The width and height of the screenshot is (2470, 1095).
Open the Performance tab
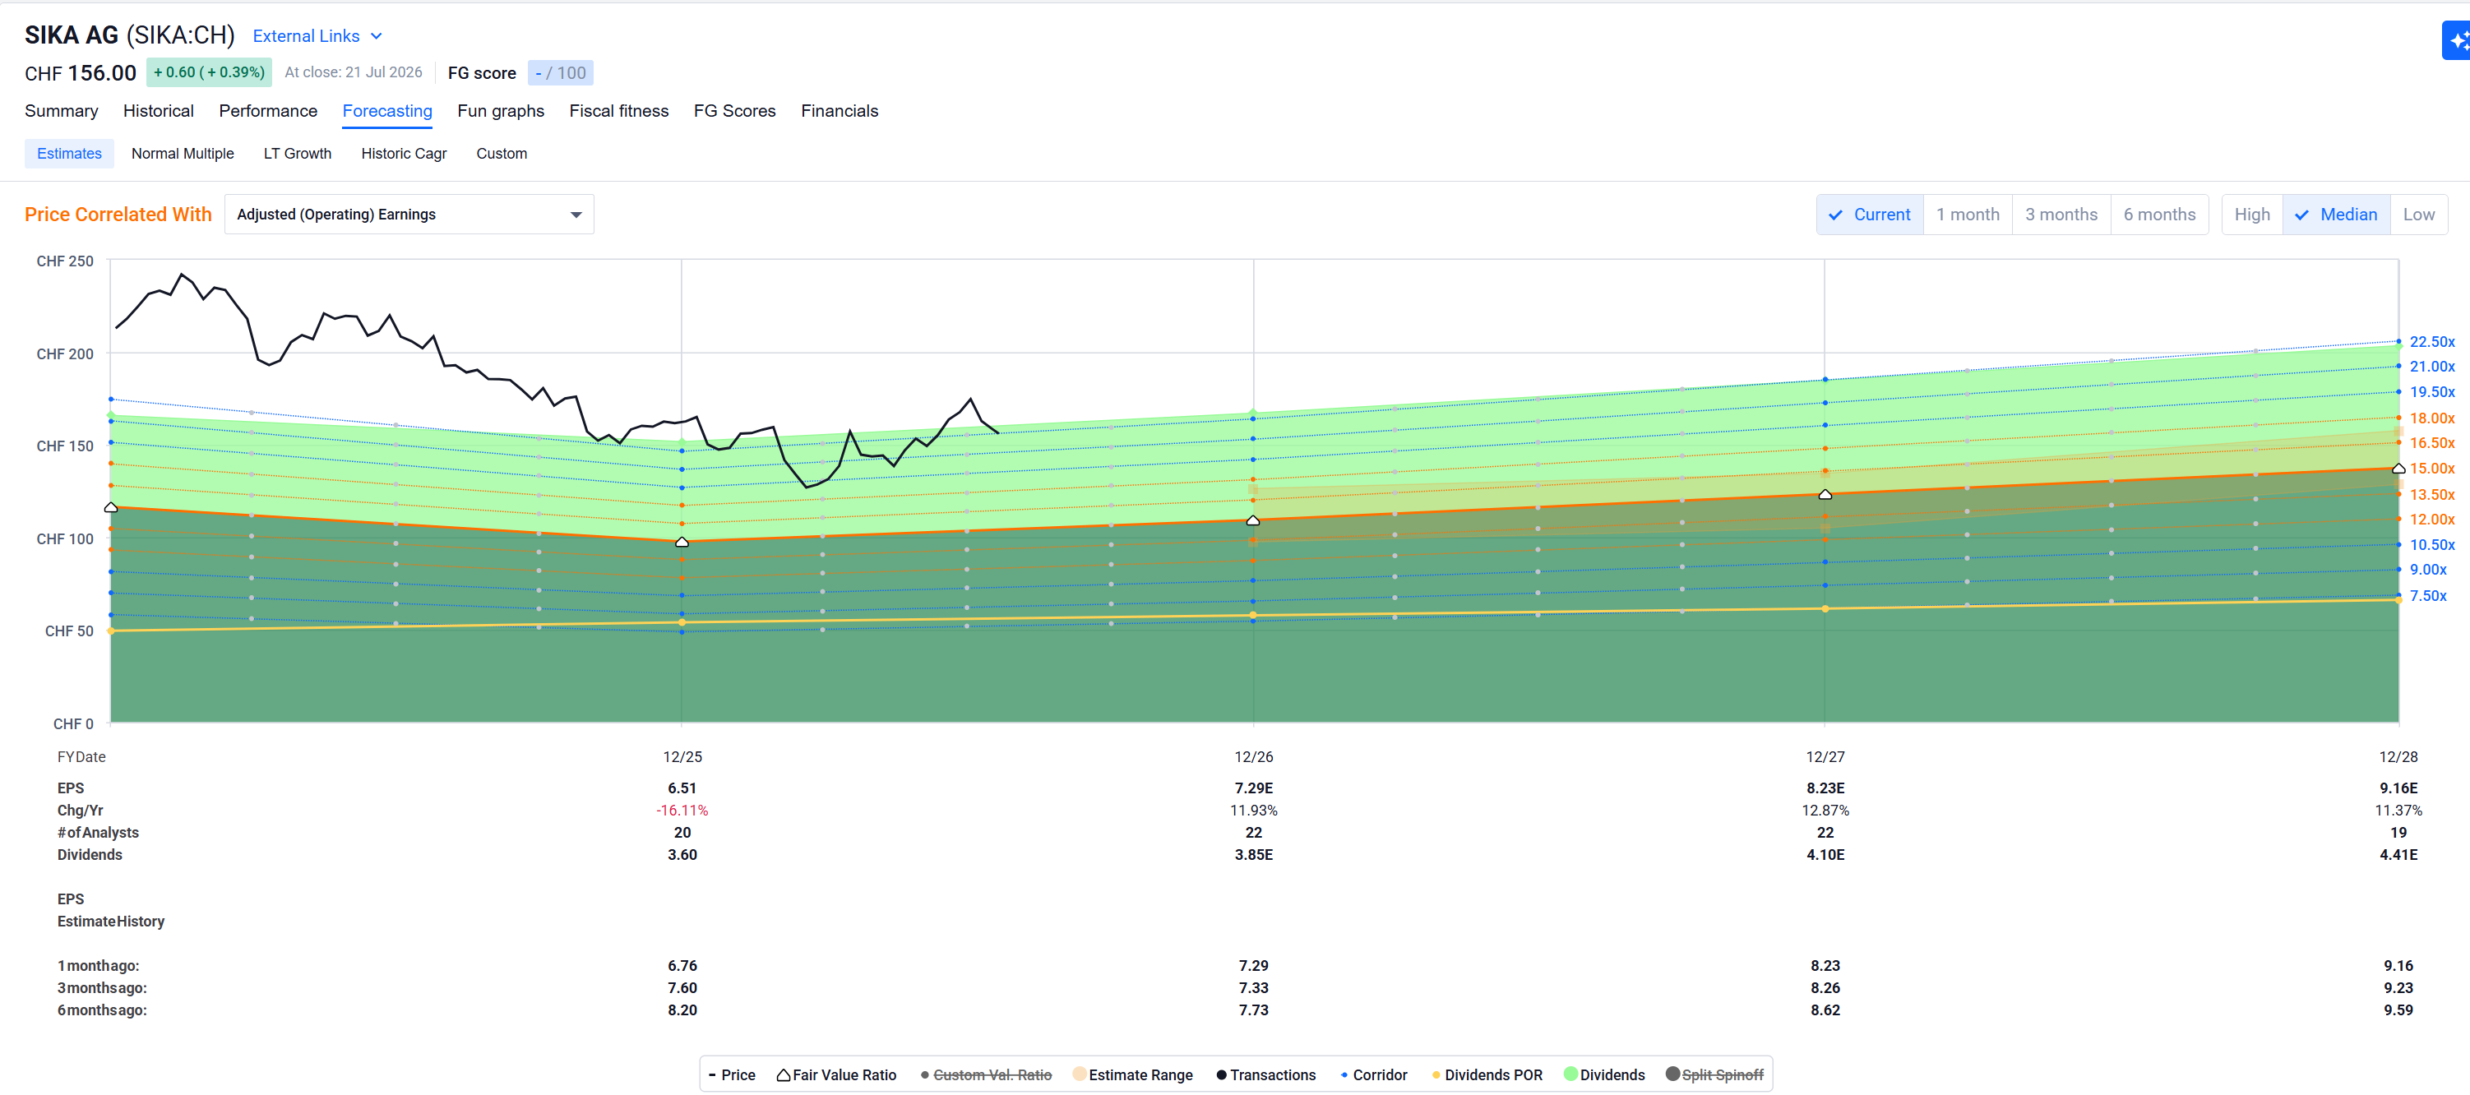click(x=267, y=111)
